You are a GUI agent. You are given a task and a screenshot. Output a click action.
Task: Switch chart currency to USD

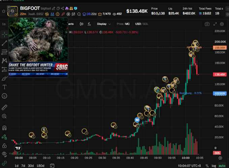coord(138,24)
